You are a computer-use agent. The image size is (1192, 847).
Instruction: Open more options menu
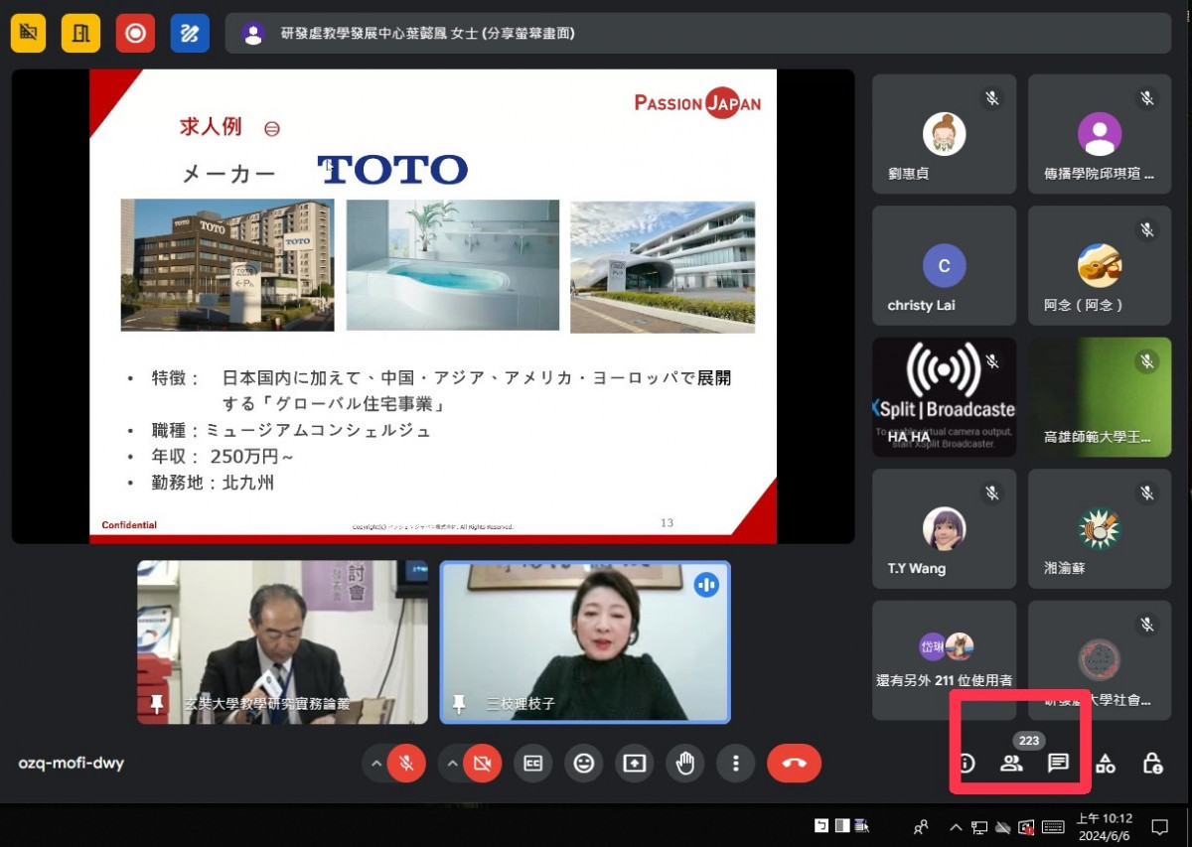coord(736,764)
